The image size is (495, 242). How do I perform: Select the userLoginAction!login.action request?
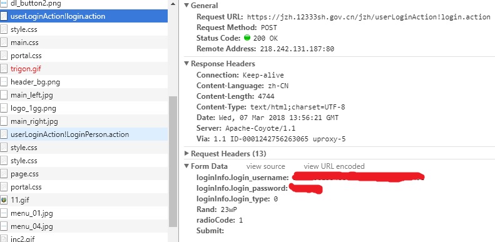coord(84,16)
